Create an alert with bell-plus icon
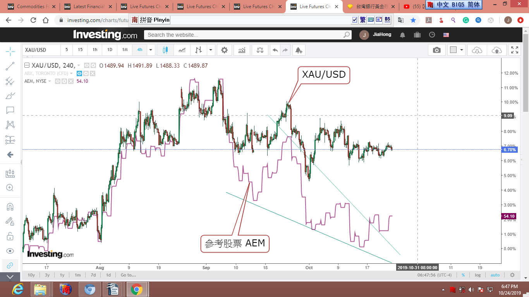This screenshot has width=529, height=297. (x=298, y=50)
